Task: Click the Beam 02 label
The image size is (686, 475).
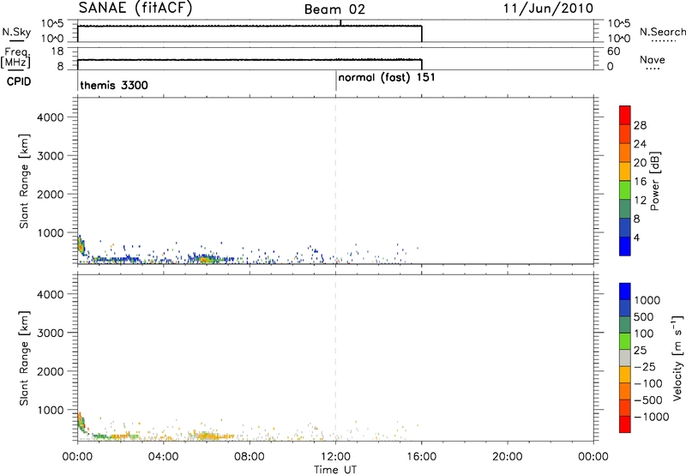Action: pos(334,9)
